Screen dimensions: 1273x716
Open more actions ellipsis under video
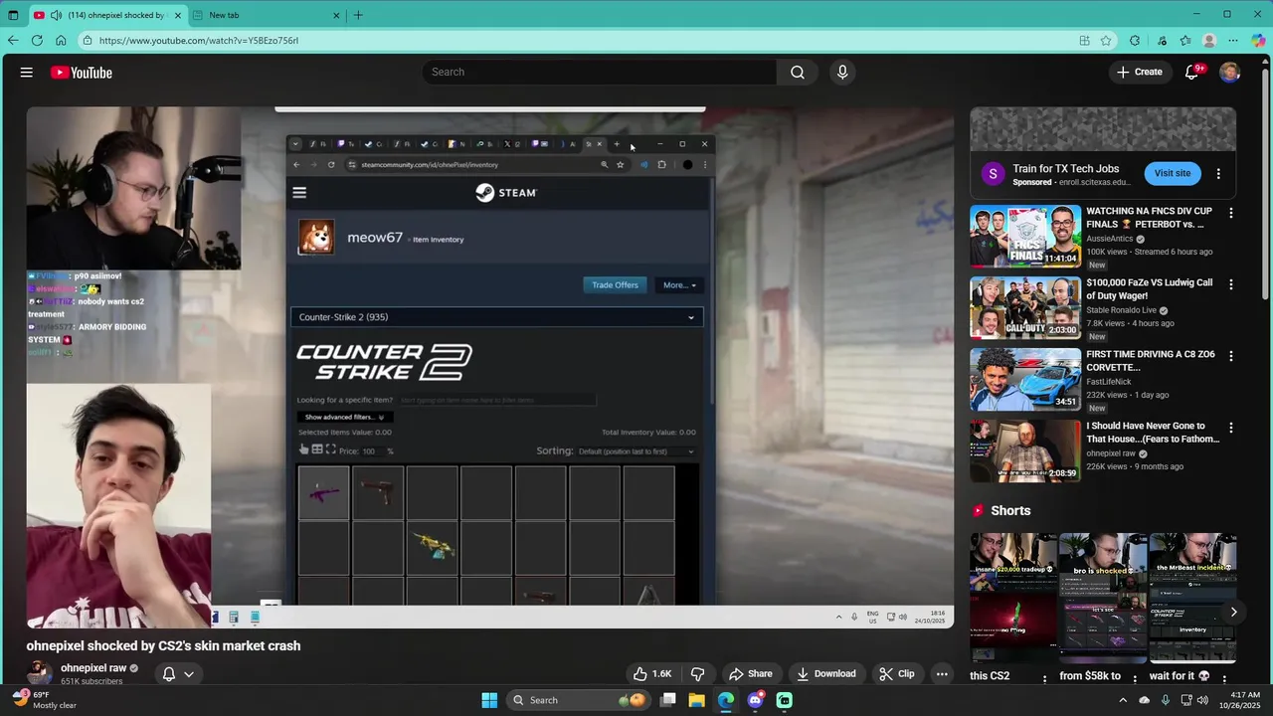pos(942,673)
